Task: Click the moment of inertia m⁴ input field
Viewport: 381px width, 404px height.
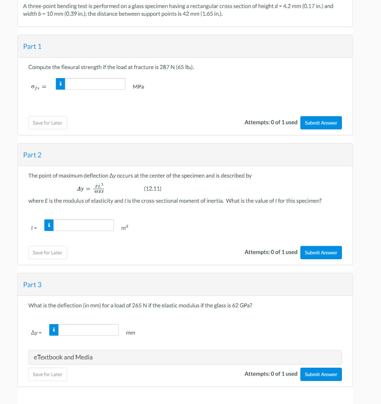Action: tap(84, 225)
